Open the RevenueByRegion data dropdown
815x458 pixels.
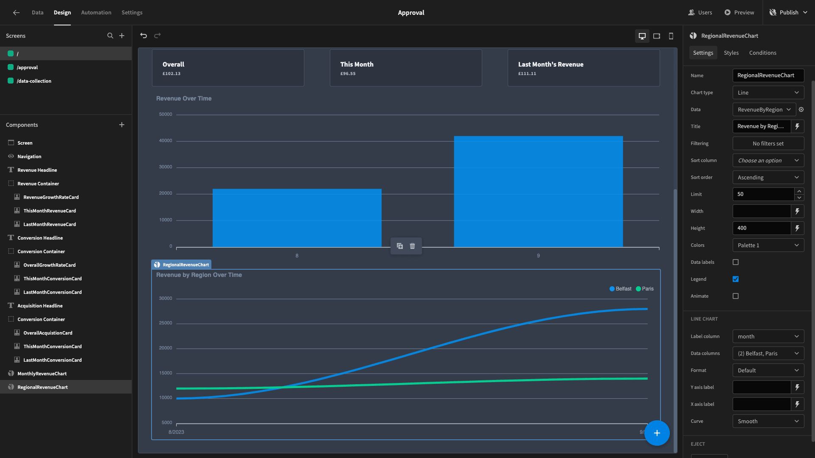(x=764, y=109)
